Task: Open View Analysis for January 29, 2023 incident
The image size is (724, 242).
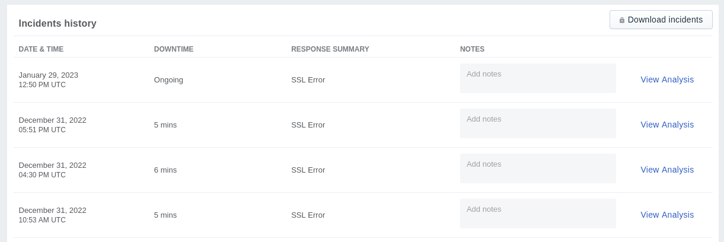Action: point(667,79)
